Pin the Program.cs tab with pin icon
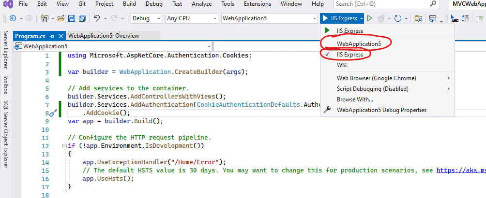Image resolution: width=486 pixels, height=198 pixels. 52,36
